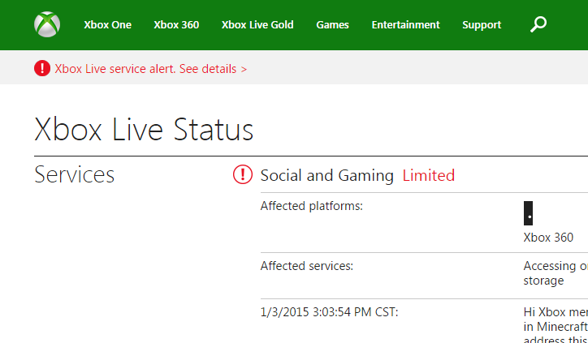Click the Affected services row label
The width and height of the screenshot is (588, 343).
[x=306, y=265]
